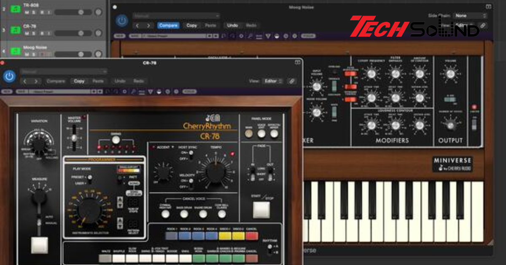This screenshot has height=265, width=506.
Task: Mute the TR-808 track
Action: pyautogui.click(x=27, y=13)
